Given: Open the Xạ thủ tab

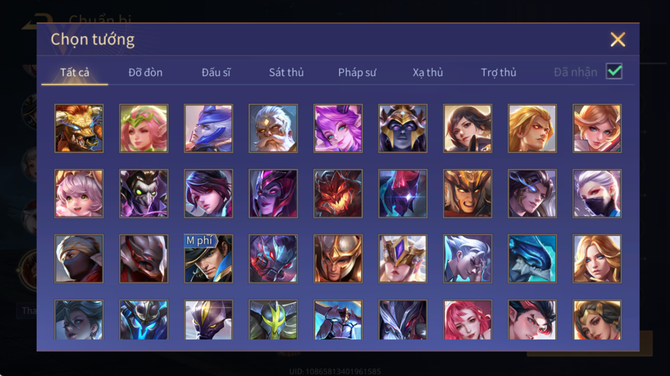Looking at the screenshot, I should [428, 72].
